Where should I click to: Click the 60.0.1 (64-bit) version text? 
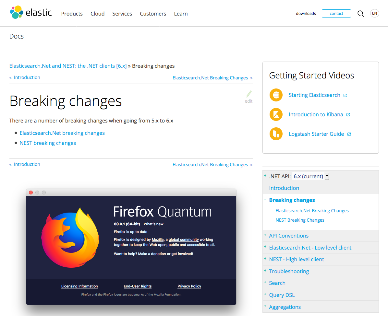tap(127, 224)
